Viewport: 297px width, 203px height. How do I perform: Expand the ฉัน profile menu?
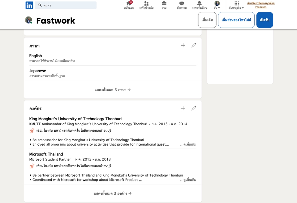pyautogui.click(x=217, y=5)
